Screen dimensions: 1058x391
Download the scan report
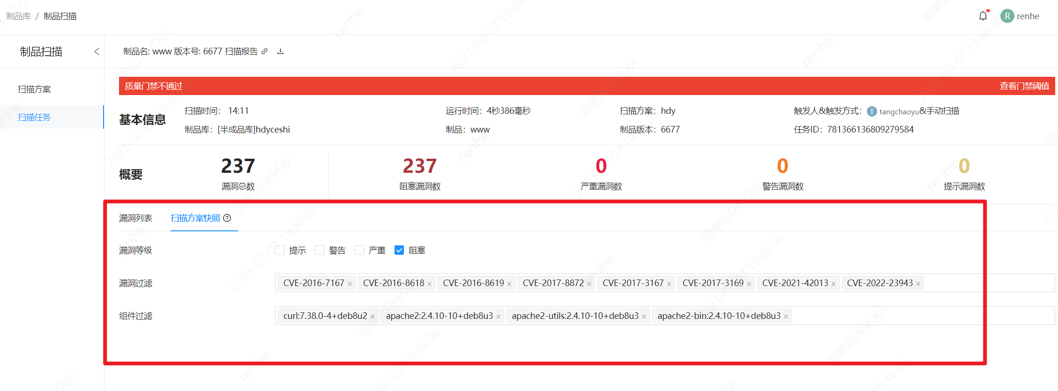[280, 52]
